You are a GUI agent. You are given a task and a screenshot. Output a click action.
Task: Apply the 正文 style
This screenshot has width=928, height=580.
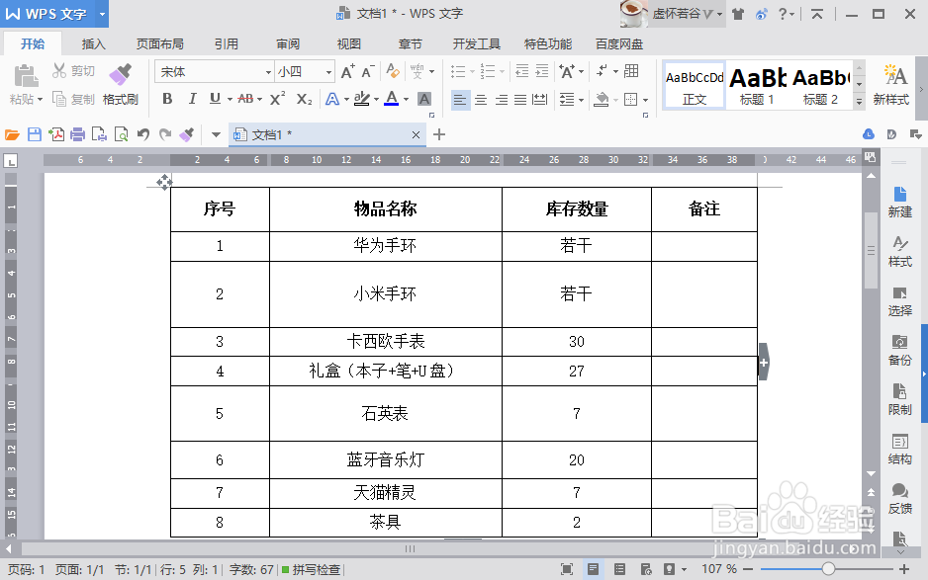click(695, 86)
